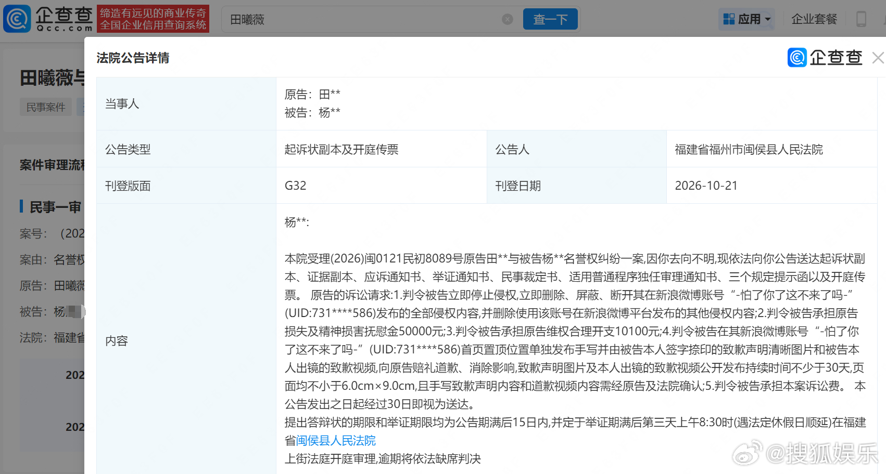Click the 公告类型 row label
Viewport: 886px width, 474px height.
click(128, 150)
